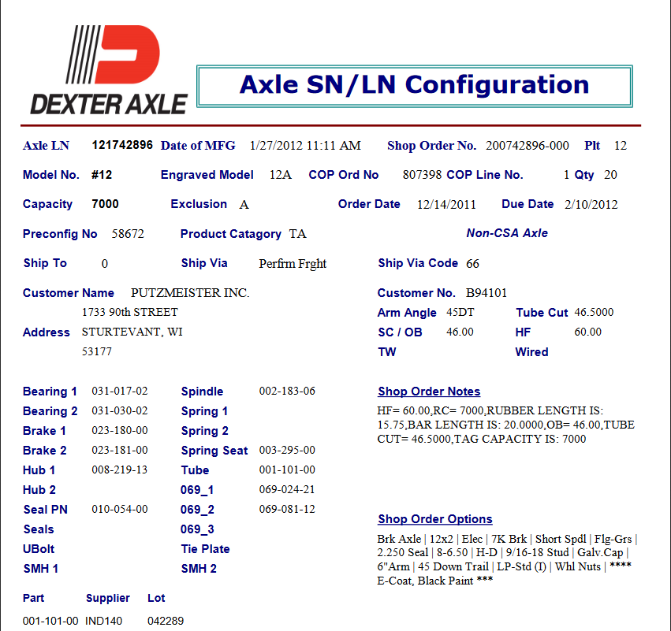Image resolution: width=671 pixels, height=631 pixels.
Task: Click Shop Order No. value 200742896-000
Action: [527, 146]
